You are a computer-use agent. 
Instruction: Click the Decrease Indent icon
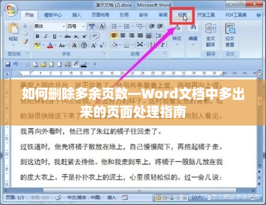click(151, 26)
